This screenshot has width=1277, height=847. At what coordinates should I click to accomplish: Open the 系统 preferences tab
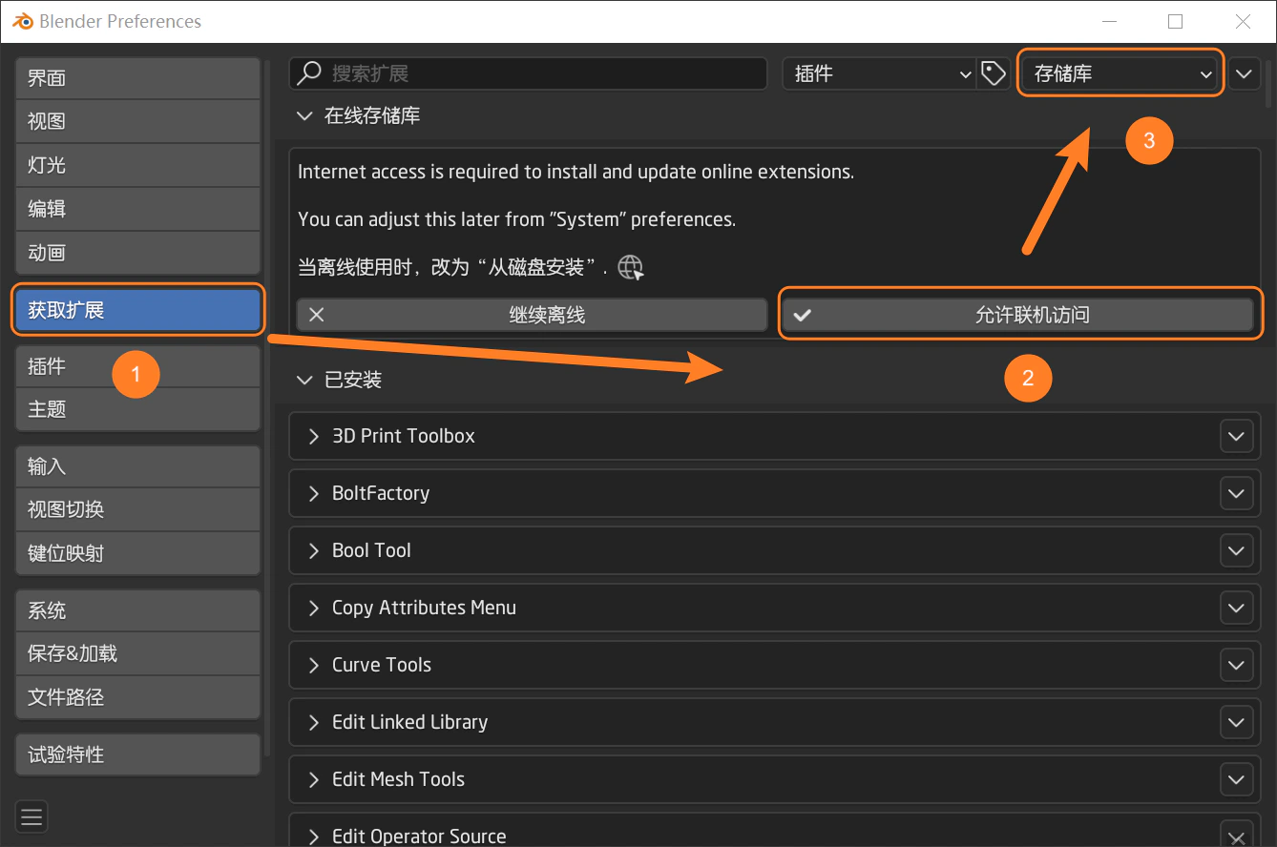(137, 610)
